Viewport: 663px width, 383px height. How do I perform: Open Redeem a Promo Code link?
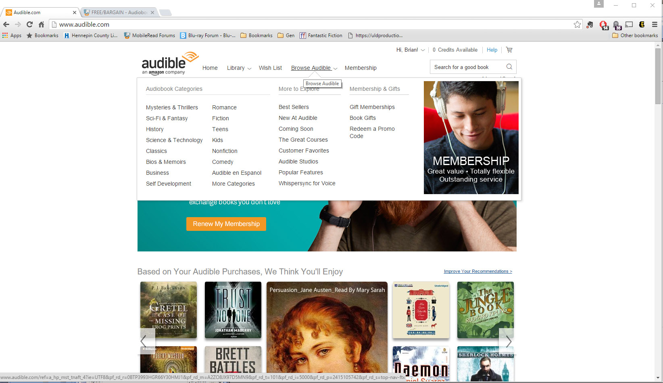(372, 132)
